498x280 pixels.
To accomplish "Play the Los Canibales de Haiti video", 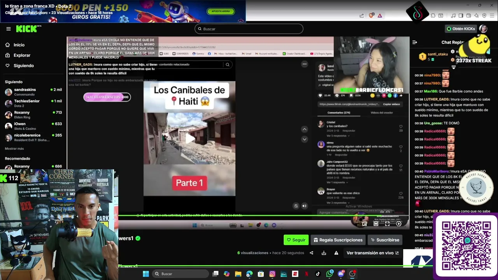I will click(189, 138).
